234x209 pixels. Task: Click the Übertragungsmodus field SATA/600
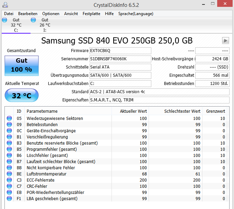point(120,75)
